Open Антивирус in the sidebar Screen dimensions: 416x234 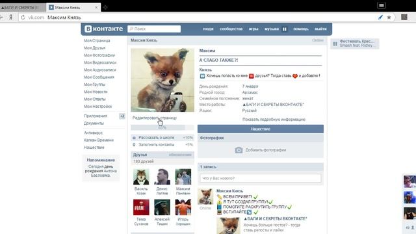pyautogui.click(x=93, y=133)
